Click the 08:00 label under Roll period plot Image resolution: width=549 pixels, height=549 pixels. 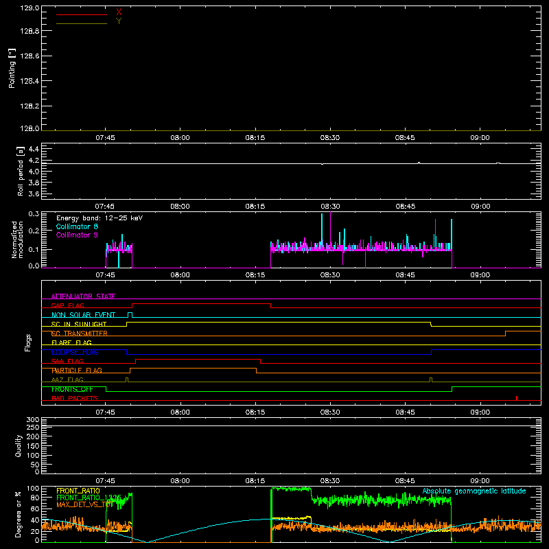pos(180,207)
